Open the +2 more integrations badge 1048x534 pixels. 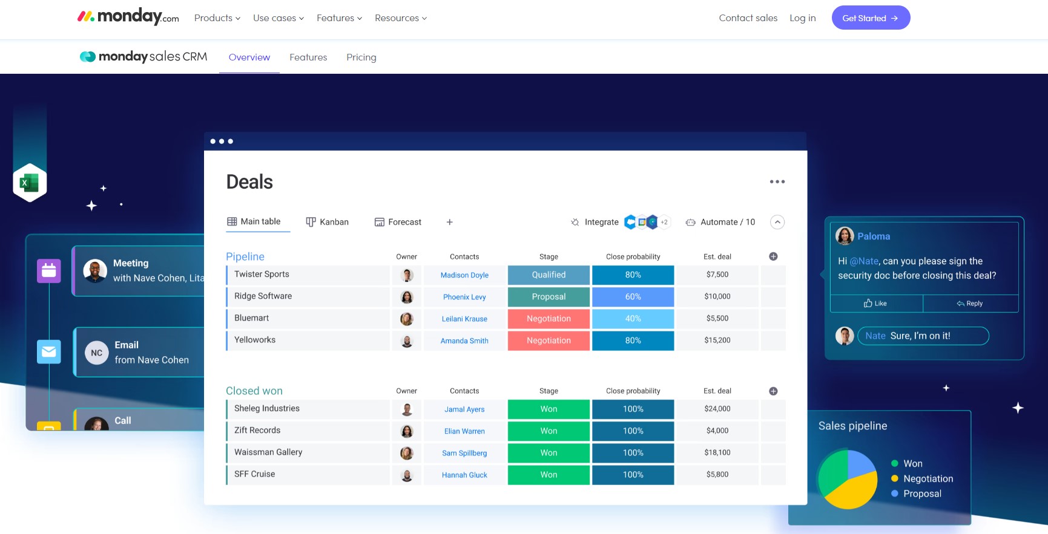pyautogui.click(x=664, y=222)
